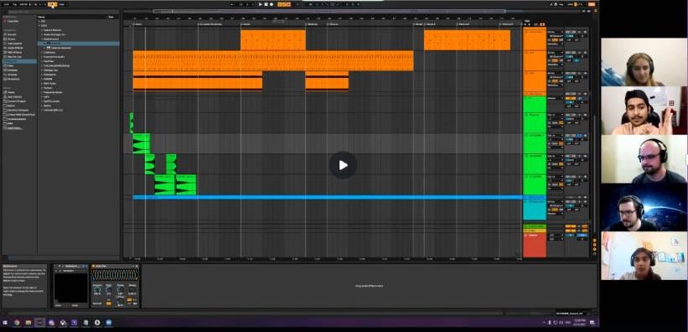
Task: Toggle the plug-in device activator
Action: click(56, 266)
